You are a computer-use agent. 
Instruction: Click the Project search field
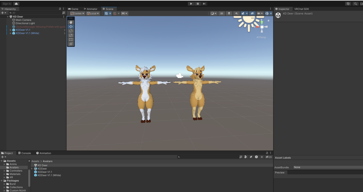tap(208, 157)
